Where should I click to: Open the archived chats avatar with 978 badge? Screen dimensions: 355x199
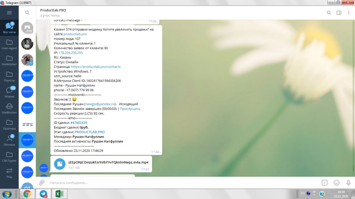pyautogui.click(x=27, y=28)
